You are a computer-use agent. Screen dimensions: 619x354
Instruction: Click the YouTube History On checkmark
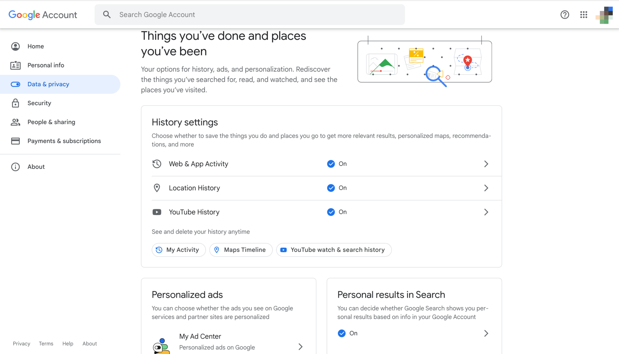pyautogui.click(x=331, y=212)
